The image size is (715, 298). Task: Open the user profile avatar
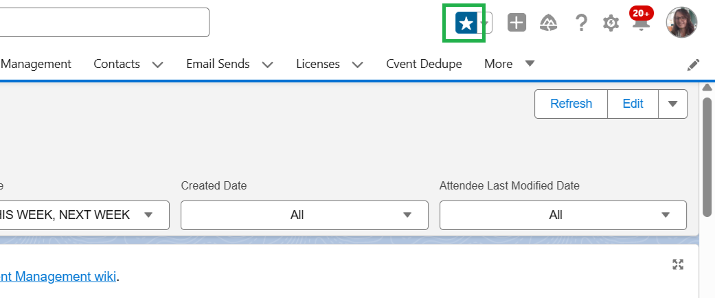click(x=681, y=23)
